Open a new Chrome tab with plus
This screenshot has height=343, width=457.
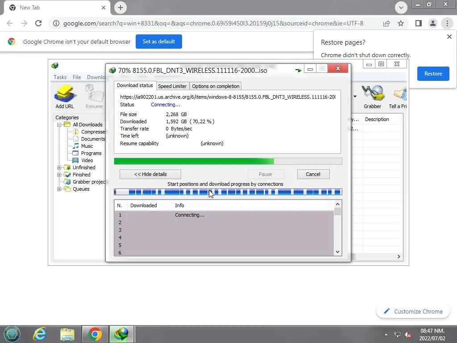pos(120,8)
